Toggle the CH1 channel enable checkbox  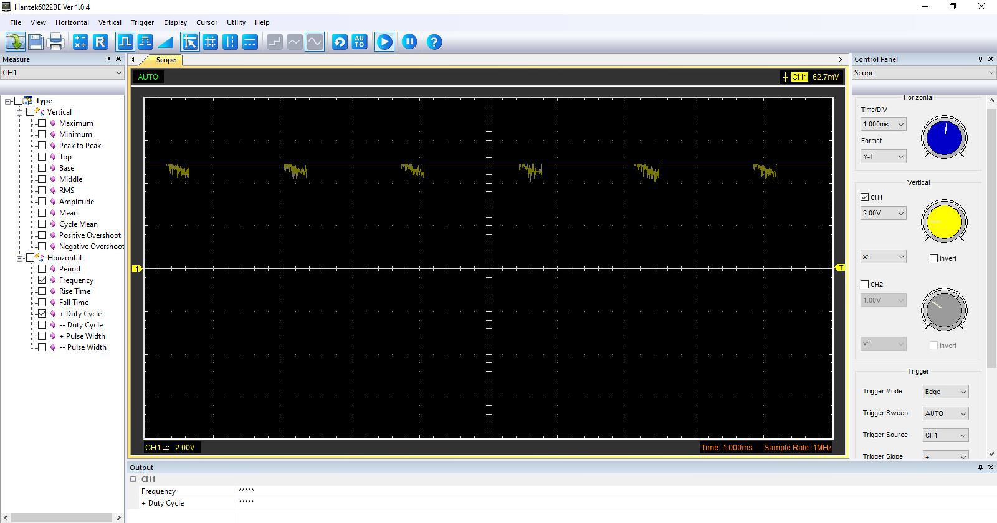(x=864, y=197)
